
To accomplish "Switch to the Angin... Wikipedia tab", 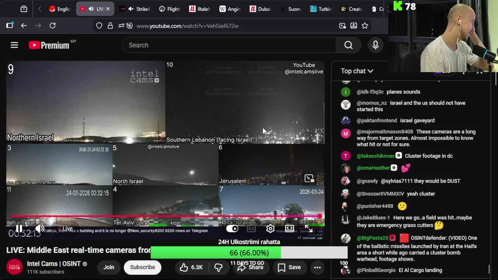I will [230, 9].
